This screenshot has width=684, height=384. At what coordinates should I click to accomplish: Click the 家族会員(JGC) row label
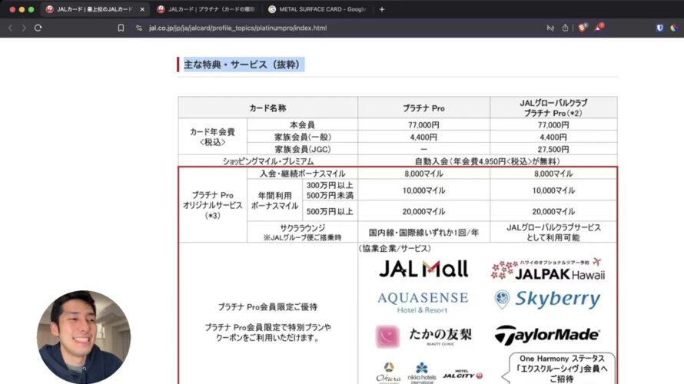point(302,149)
